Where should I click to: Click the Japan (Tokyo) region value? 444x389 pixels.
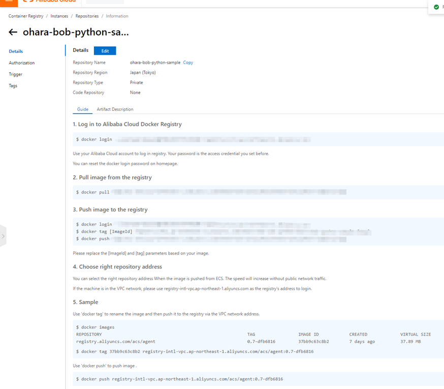tap(143, 73)
